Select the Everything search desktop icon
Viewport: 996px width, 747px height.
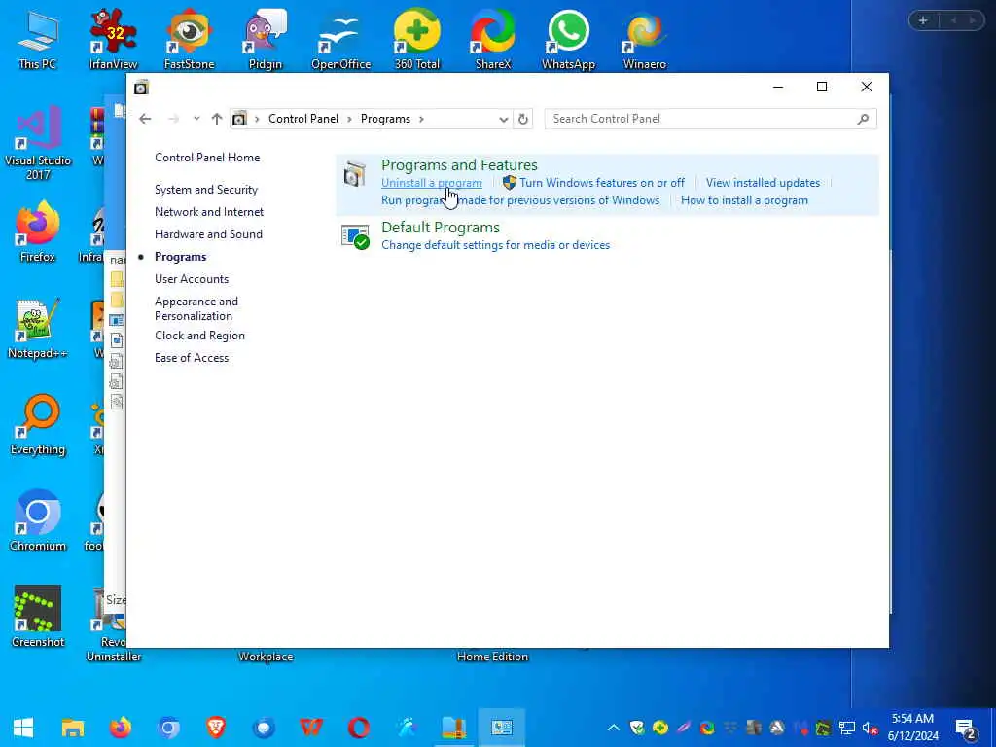coord(38,425)
